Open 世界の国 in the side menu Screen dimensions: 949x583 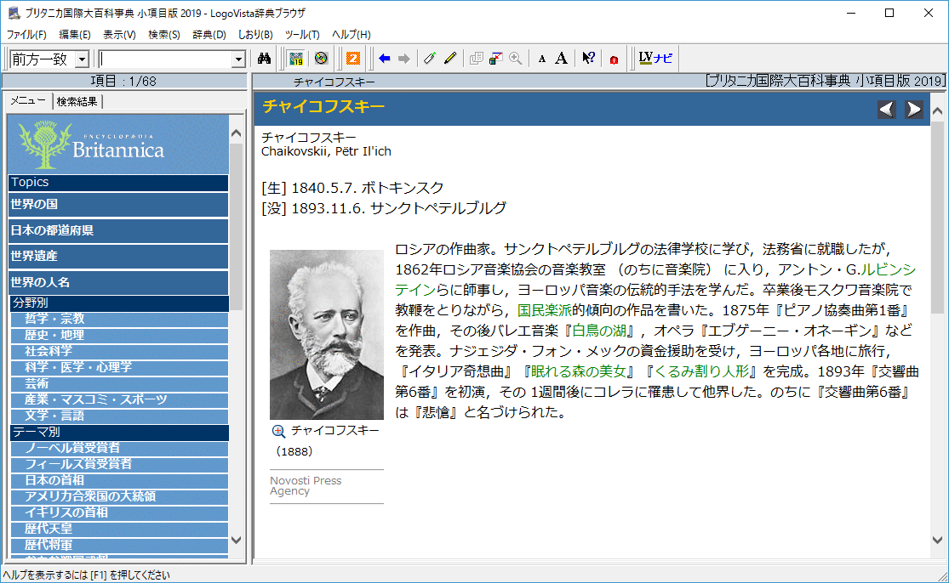[x=118, y=204]
